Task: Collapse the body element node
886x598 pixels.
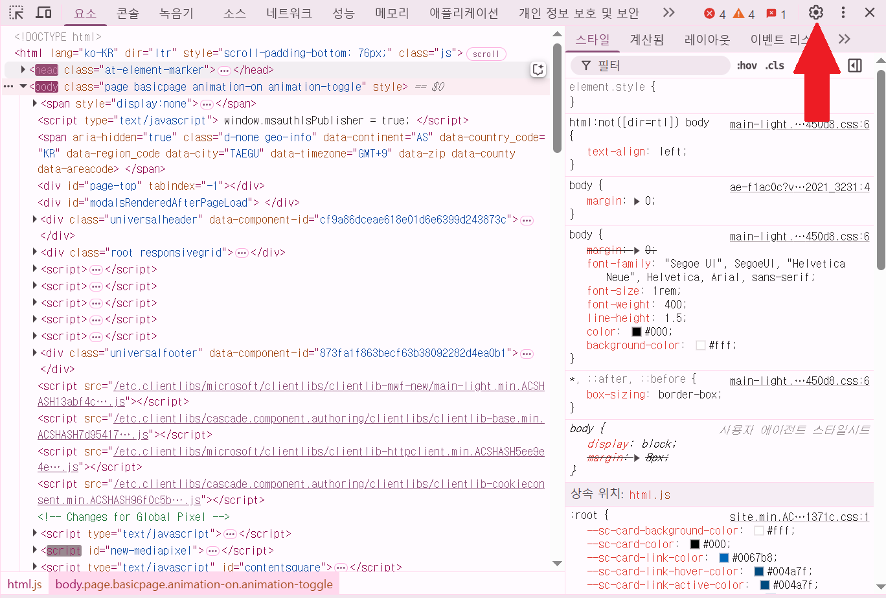Action: (23, 87)
